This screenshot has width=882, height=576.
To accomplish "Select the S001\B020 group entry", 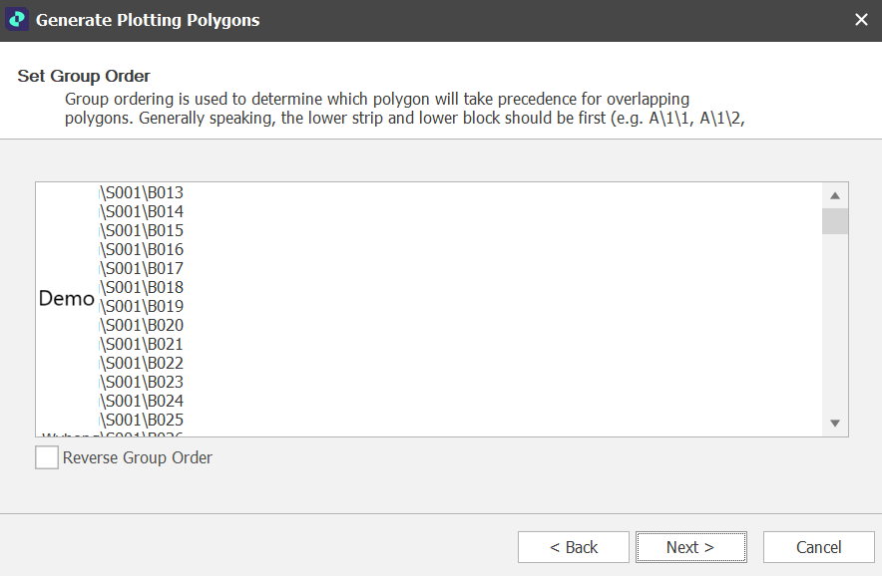I will tap(142, 325).
